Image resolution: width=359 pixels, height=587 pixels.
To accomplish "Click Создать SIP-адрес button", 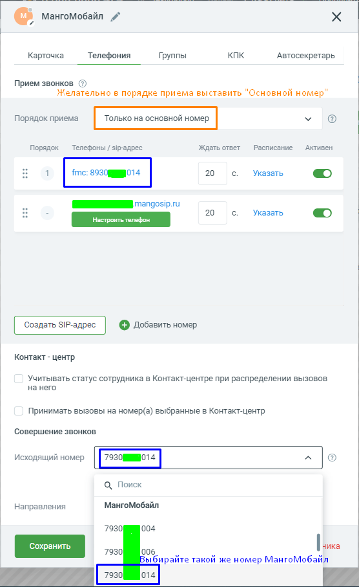I will 60,325.
